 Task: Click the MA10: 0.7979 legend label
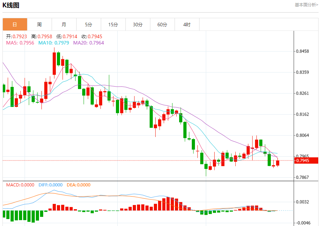(x=54, y=43)
